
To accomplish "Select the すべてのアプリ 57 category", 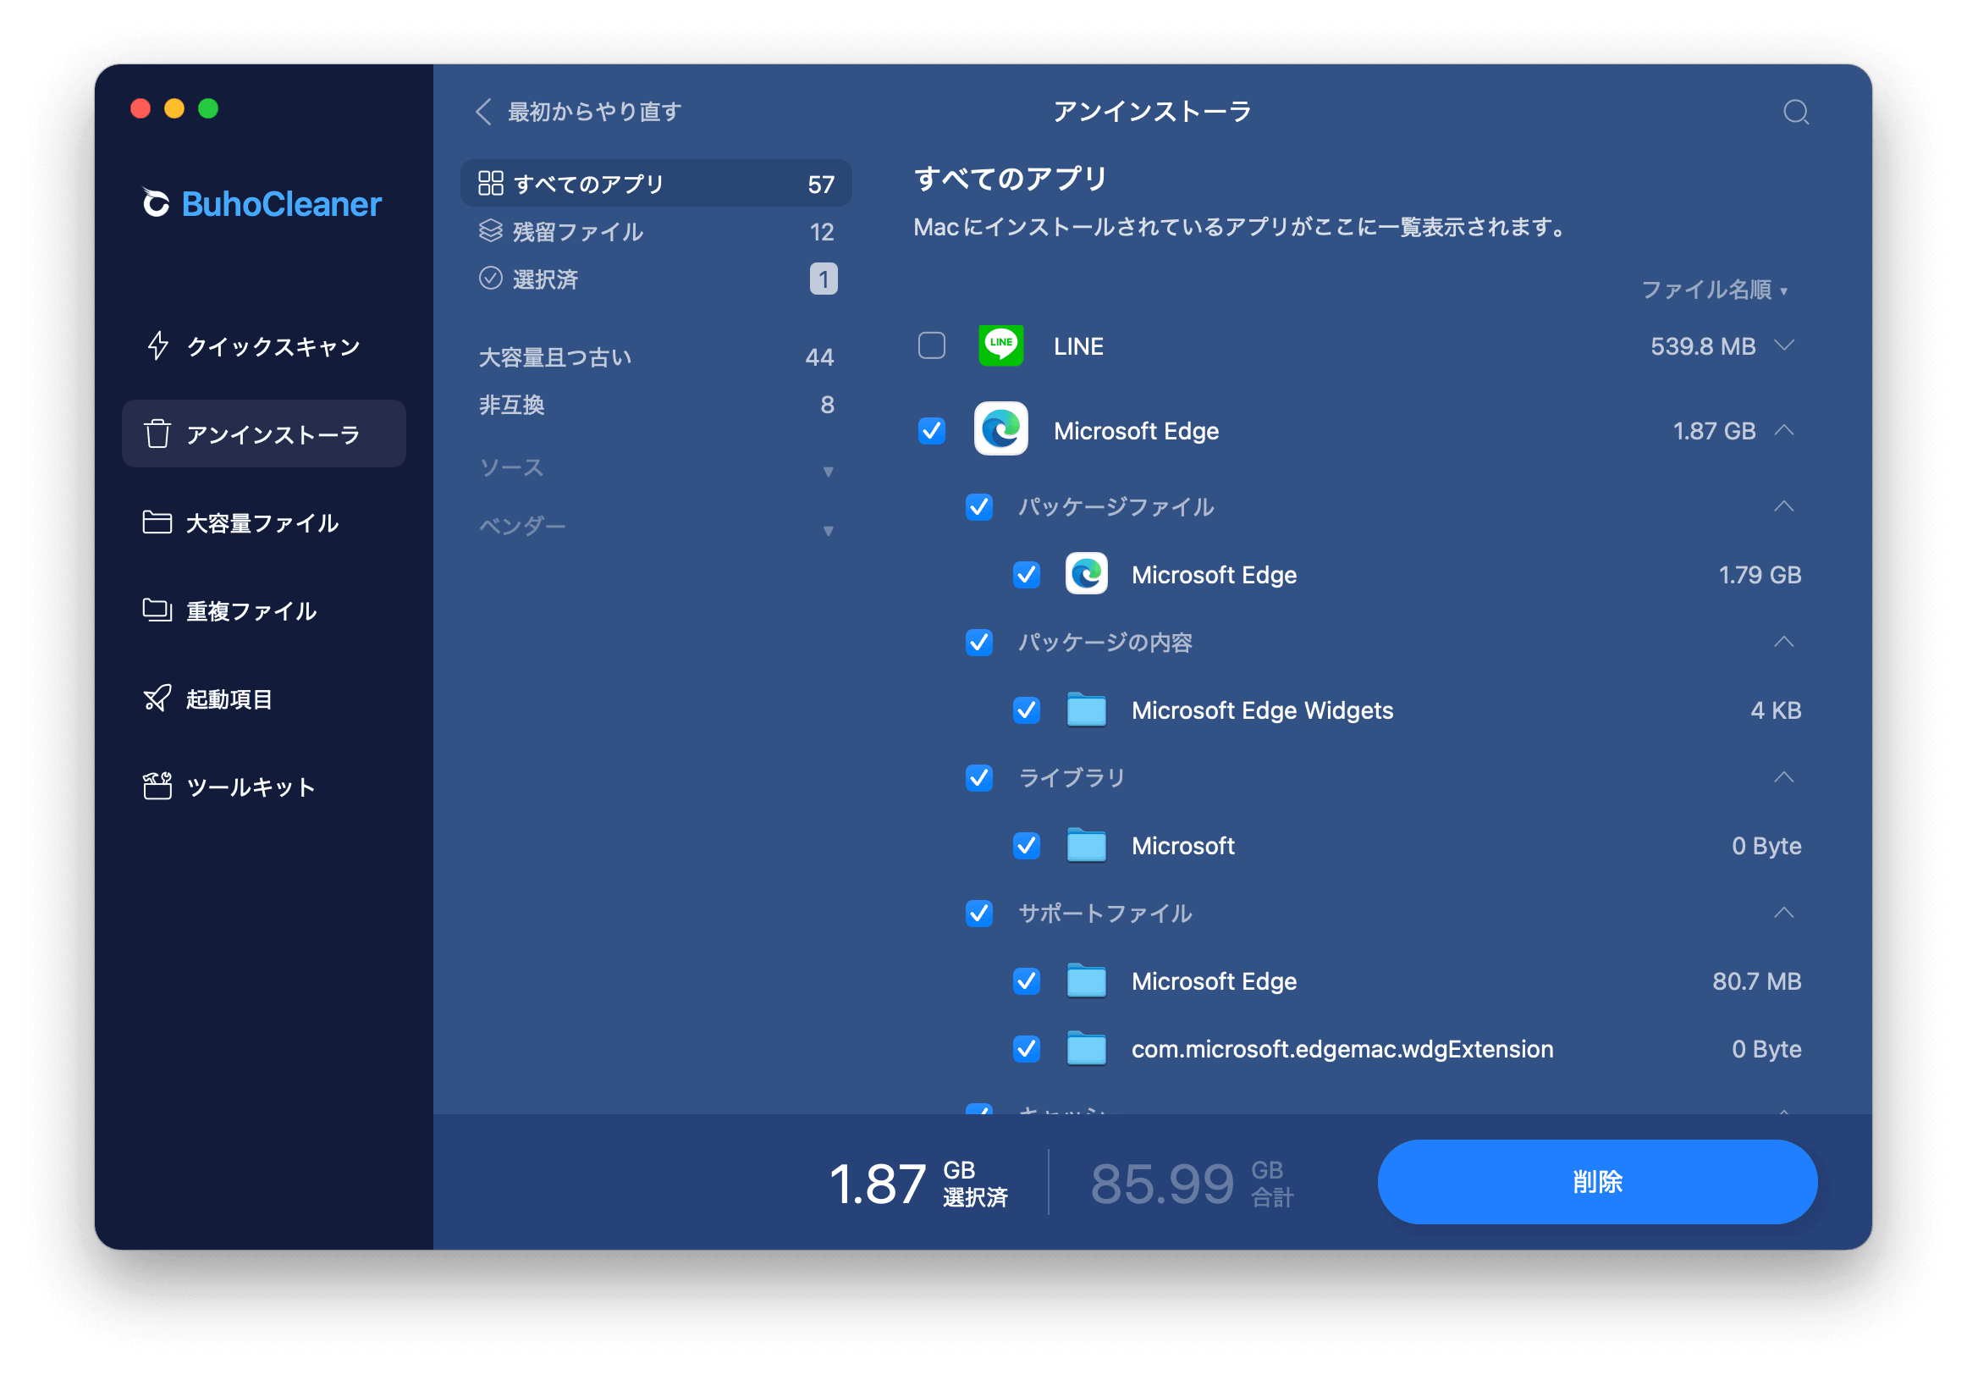I will pos(656,183).
